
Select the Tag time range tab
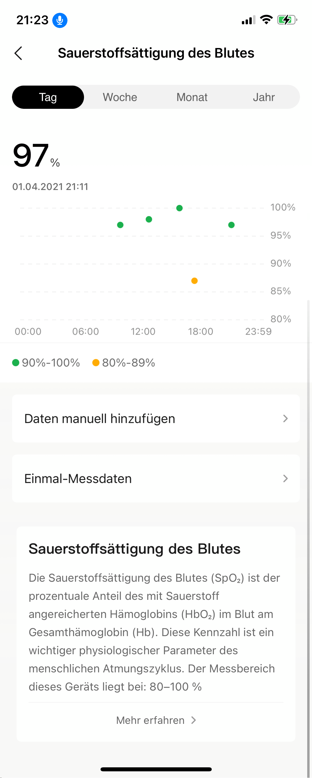48,97
